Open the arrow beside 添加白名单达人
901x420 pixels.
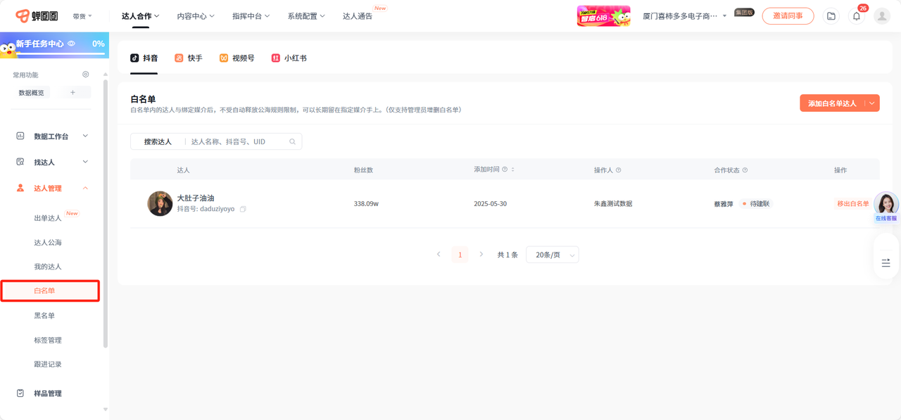872,103
